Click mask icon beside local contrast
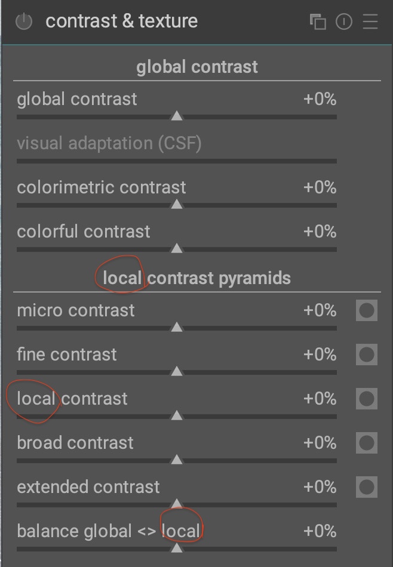Viewport: 393px width, 567px height. click(x=366, y=399)
